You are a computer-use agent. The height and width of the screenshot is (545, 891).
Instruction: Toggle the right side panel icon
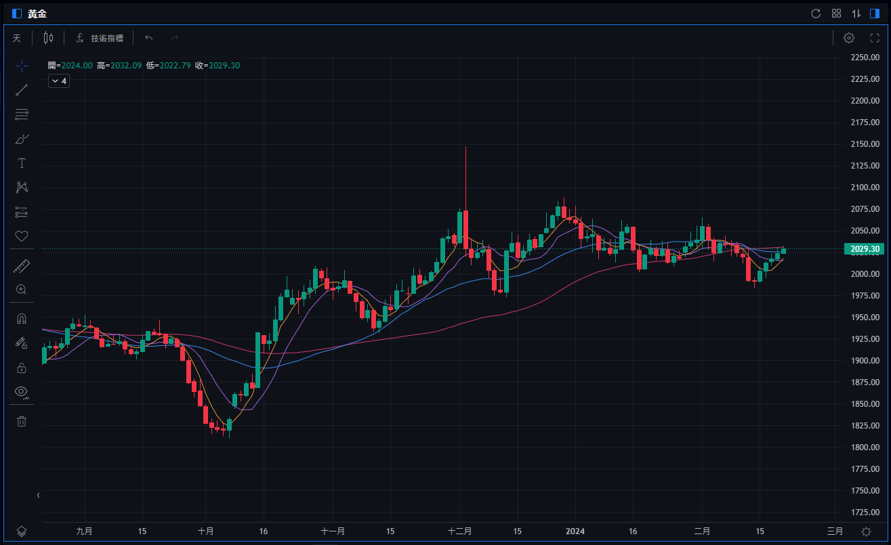click(875, 14)
